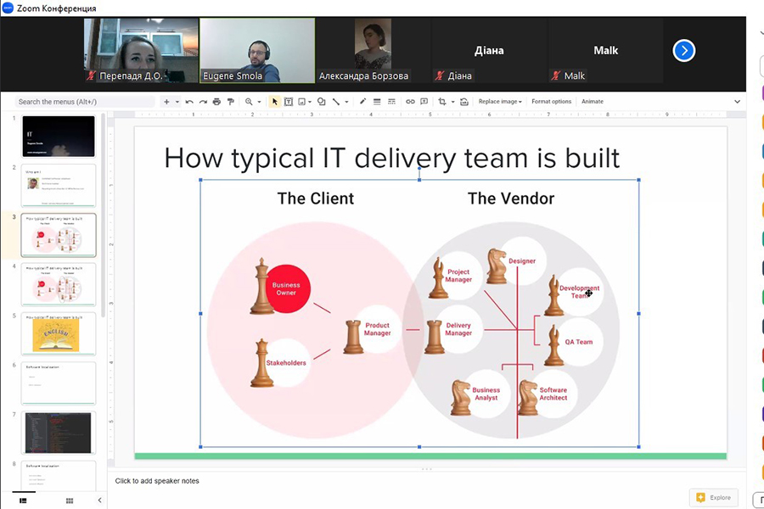Click the Zoom magnifier tool

point(249,101)
